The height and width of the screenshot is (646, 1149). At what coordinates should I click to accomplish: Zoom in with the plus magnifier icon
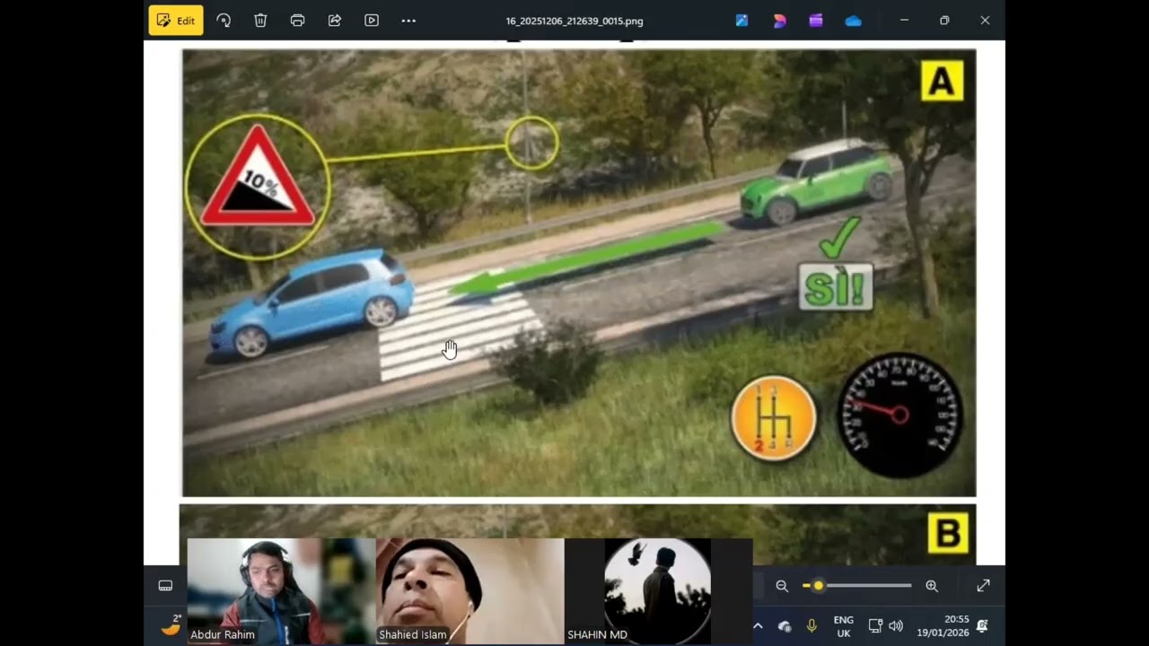(x=932, y=586)
